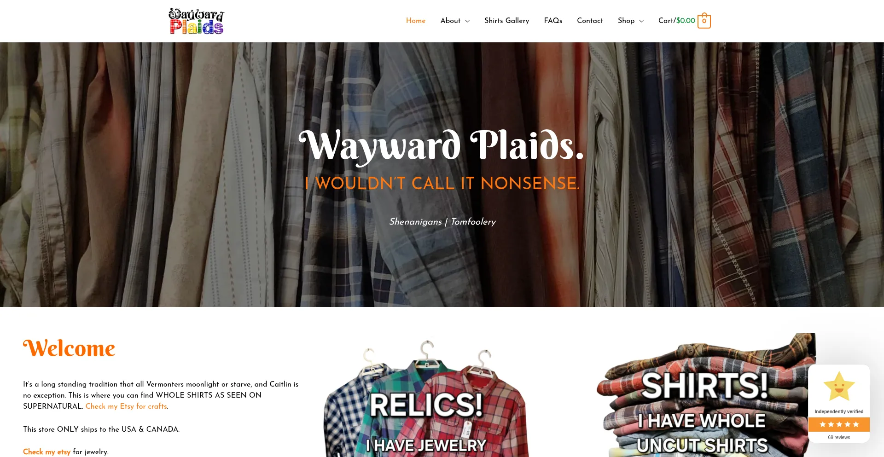This screenshot has height=457, width=884.
Task: Click the '69 reviews' text
Action: (839, 438)
